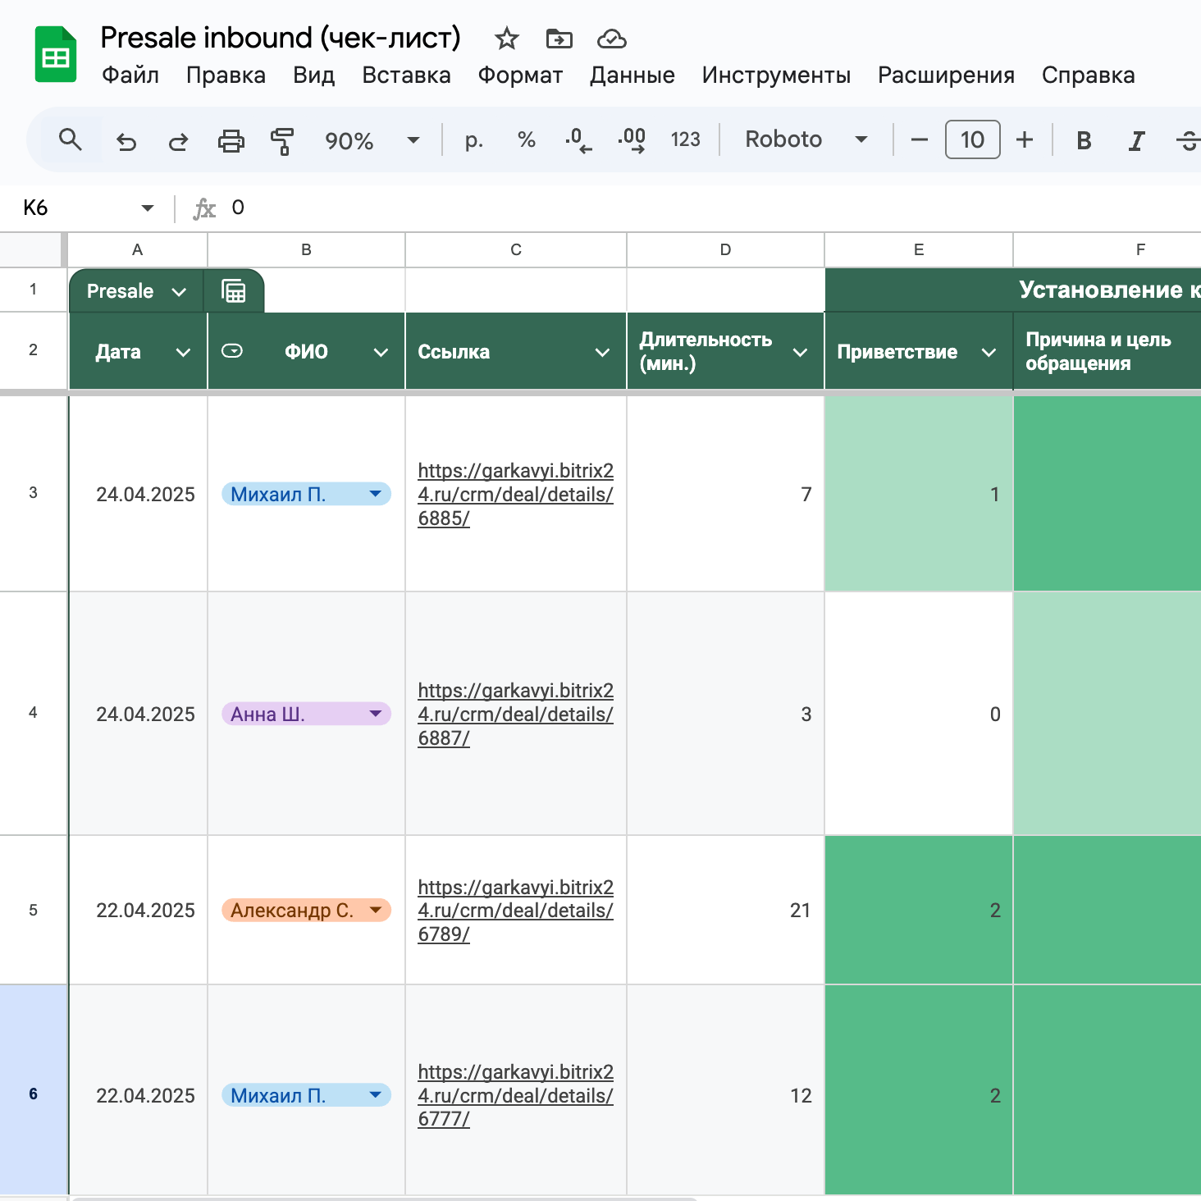Image resolution: width=1201 pixels, height=1201 pixels.
Task: Open Михаил П. dropdown in row 3
Action: [x=375, y=494]
